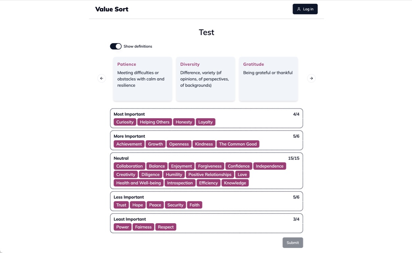Screen dimensions: 412x253
Task: Click the Diversity card in the carousel
Action: coord(205,79)
